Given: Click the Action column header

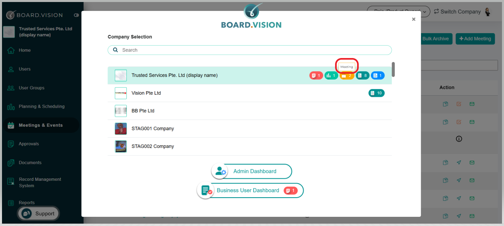Looking at the screenshot, I should pos(447,88).
